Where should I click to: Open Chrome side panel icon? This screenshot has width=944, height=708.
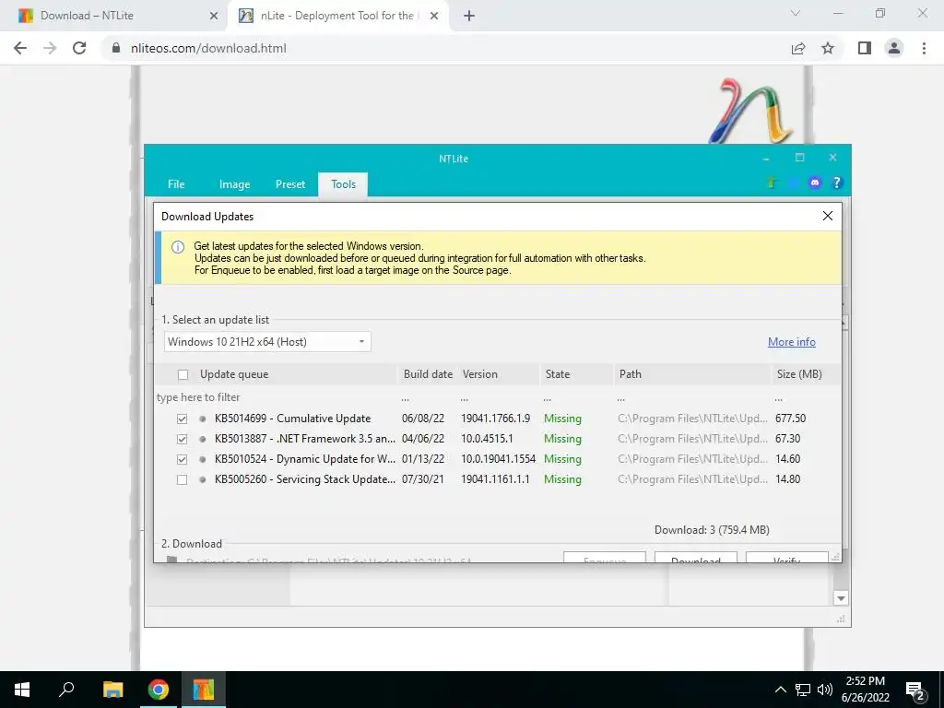pyautogui.click(x=865, y=48)
